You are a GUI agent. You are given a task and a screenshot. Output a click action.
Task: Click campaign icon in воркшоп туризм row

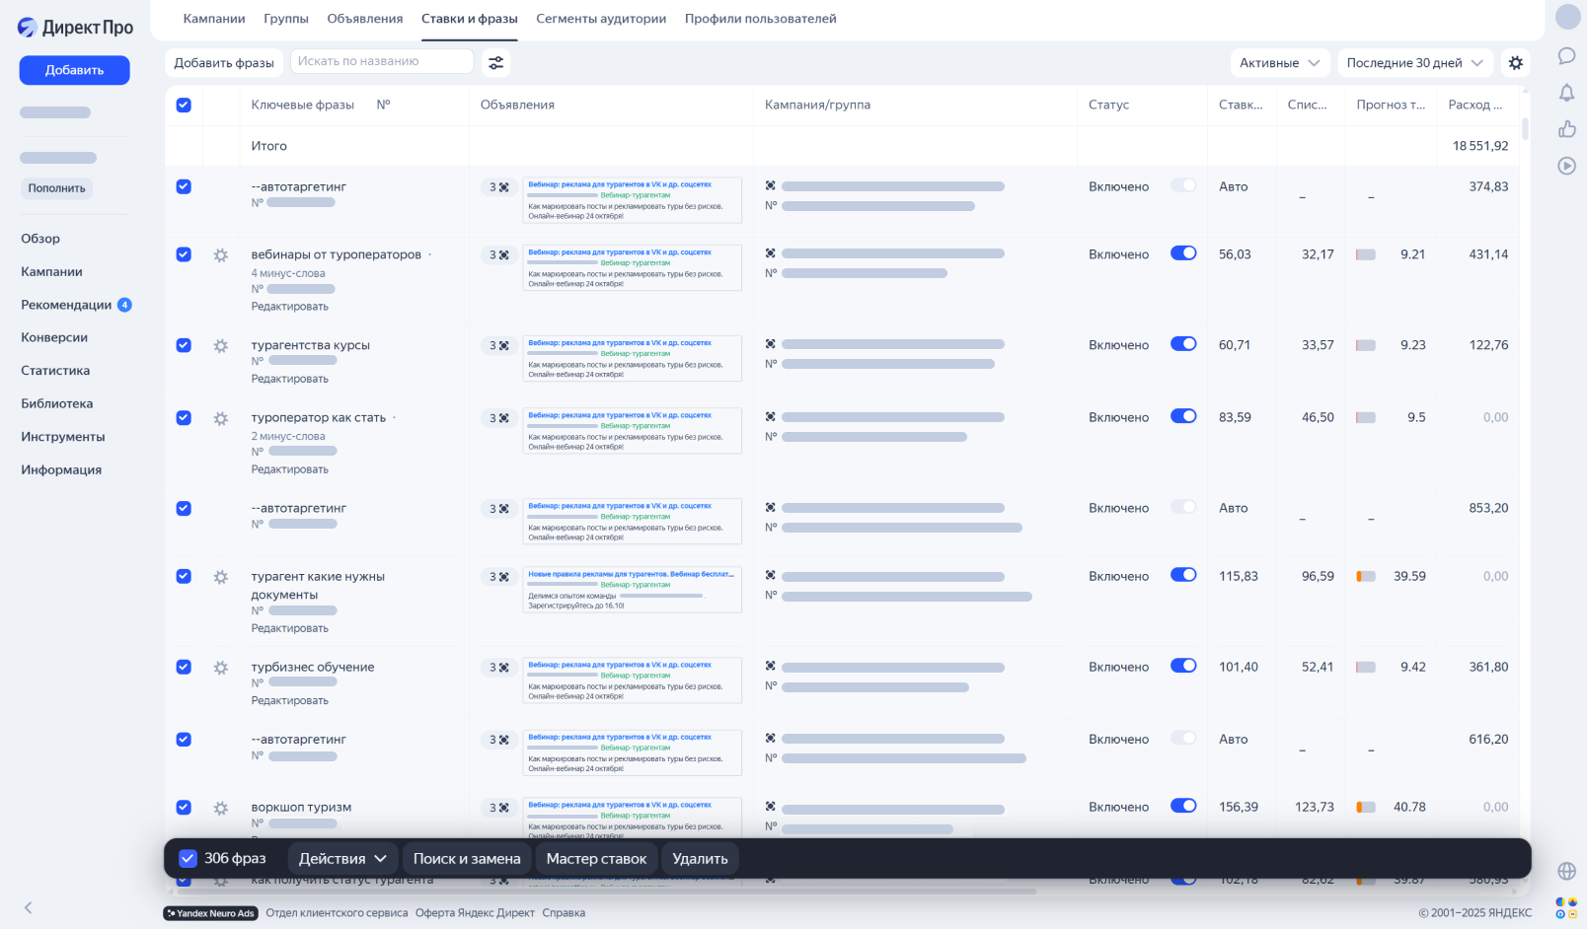(x=771, y=807)
